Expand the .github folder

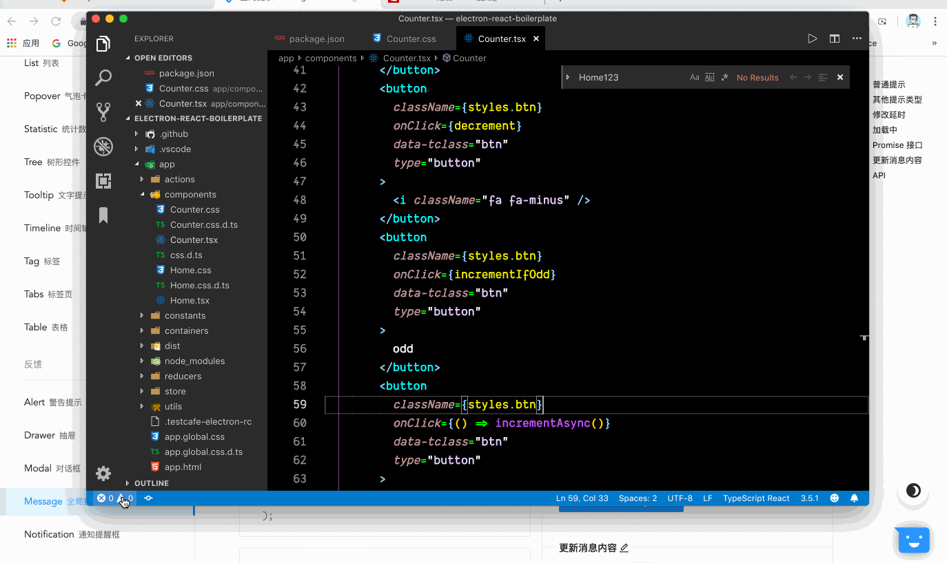pyautogui.click(x=173, y=134)
